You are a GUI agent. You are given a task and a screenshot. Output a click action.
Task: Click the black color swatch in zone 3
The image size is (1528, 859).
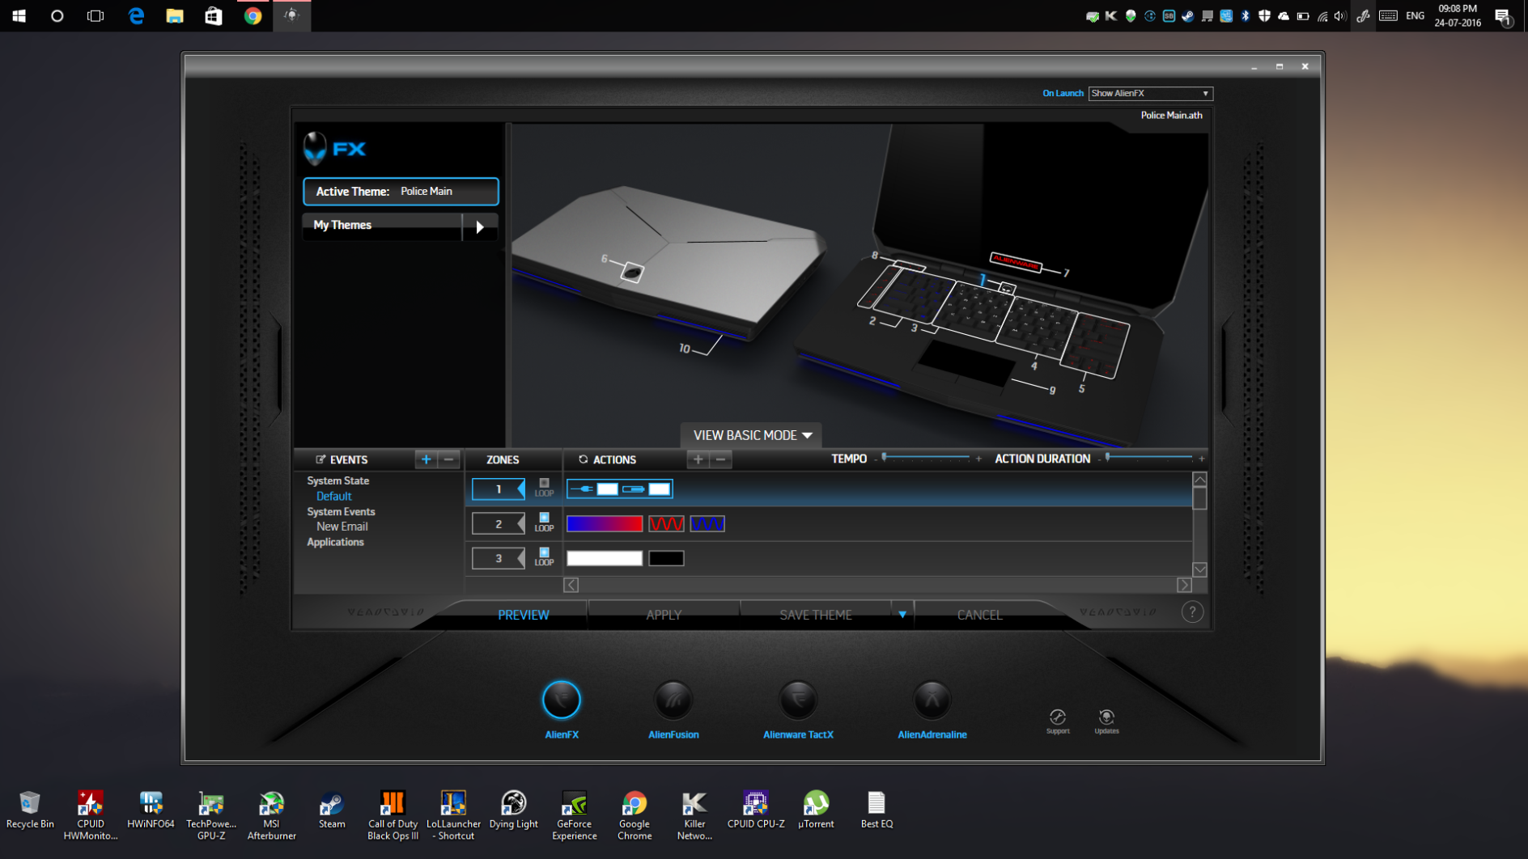[666, 559]
